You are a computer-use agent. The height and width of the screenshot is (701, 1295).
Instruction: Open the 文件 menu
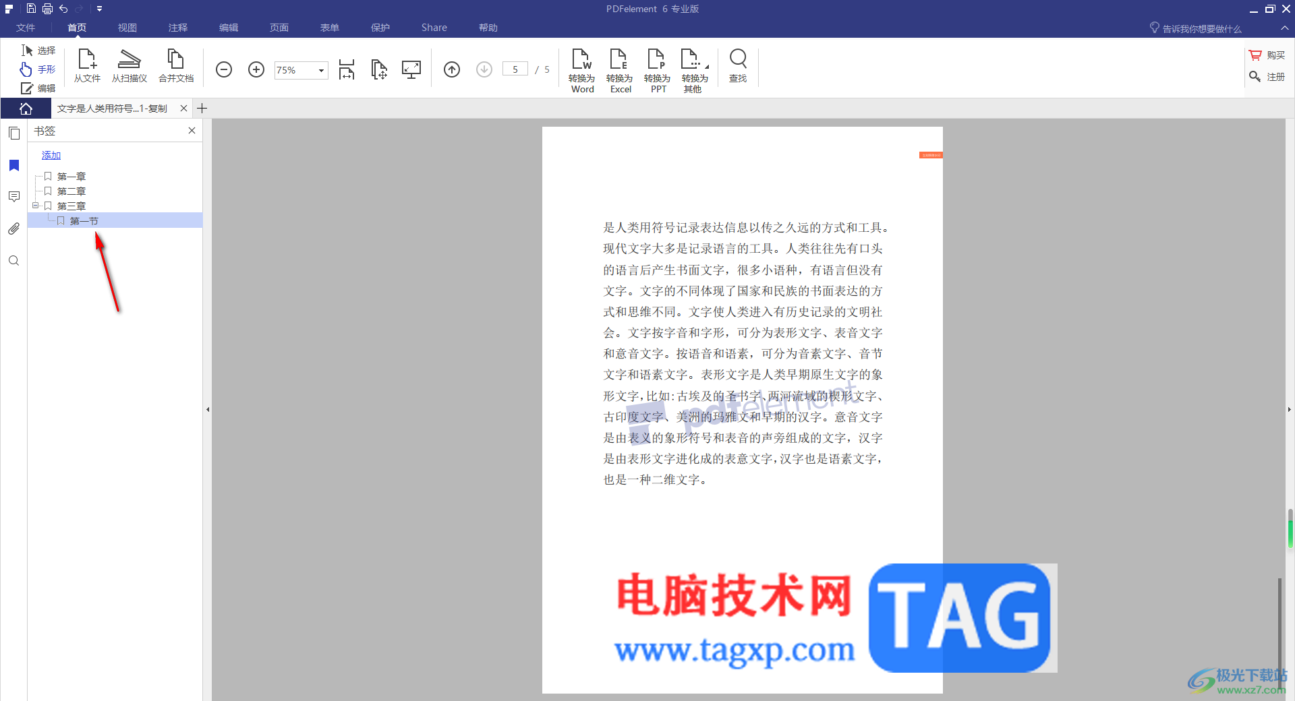26,28
